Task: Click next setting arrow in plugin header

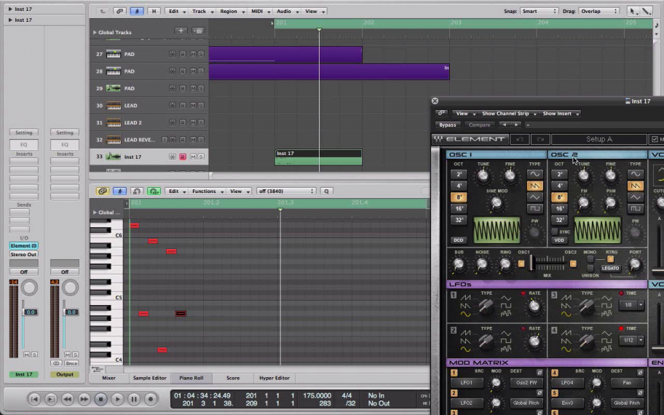Action: [x=515, y=125]
